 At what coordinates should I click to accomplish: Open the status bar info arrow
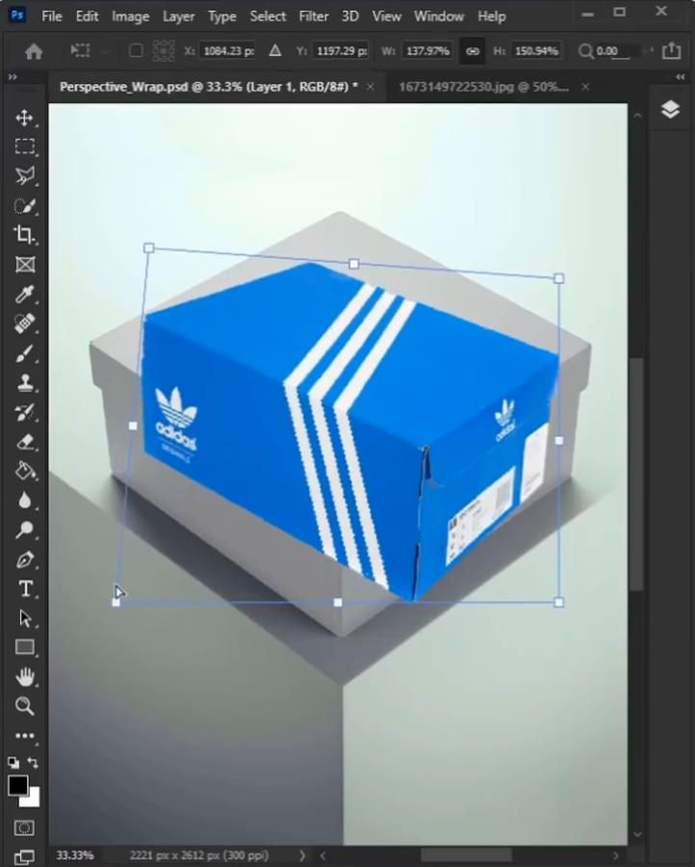point(302,855)
